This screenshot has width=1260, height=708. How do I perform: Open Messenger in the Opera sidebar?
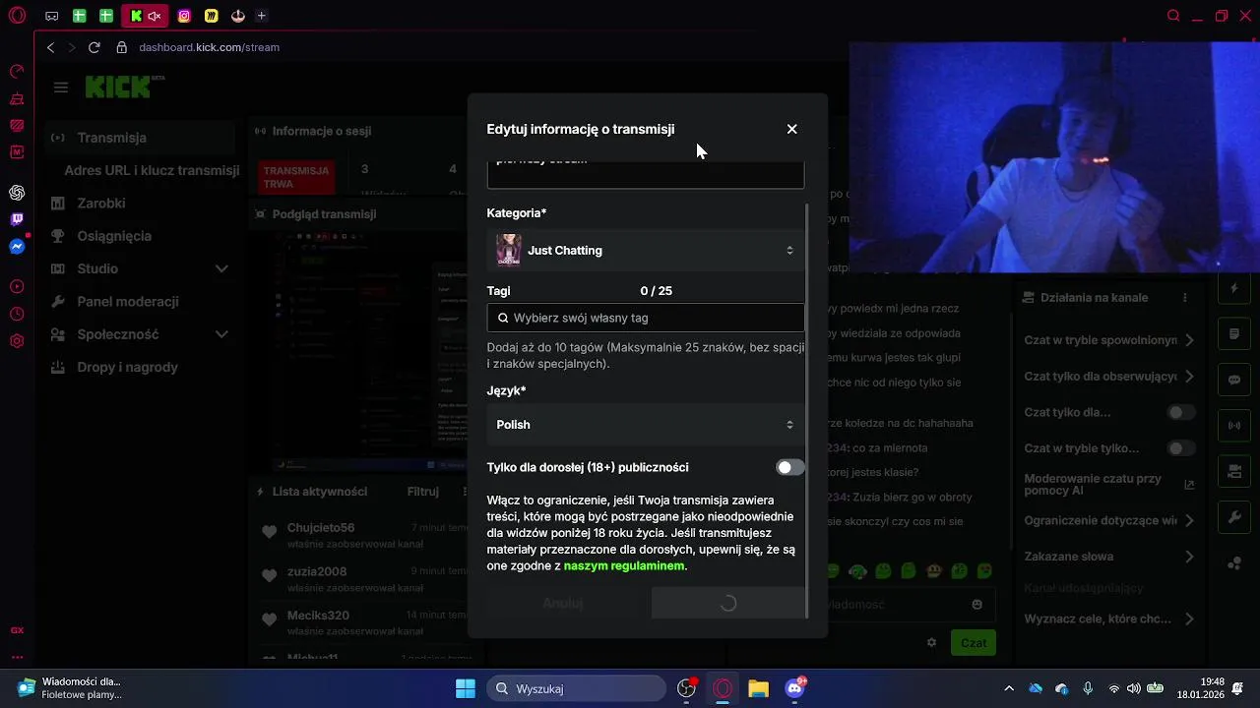tap(17, 247)
